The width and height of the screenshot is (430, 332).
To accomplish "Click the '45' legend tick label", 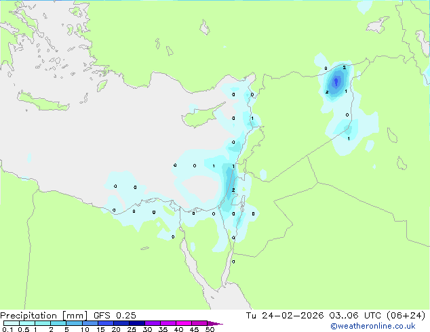I will (194, 329).
